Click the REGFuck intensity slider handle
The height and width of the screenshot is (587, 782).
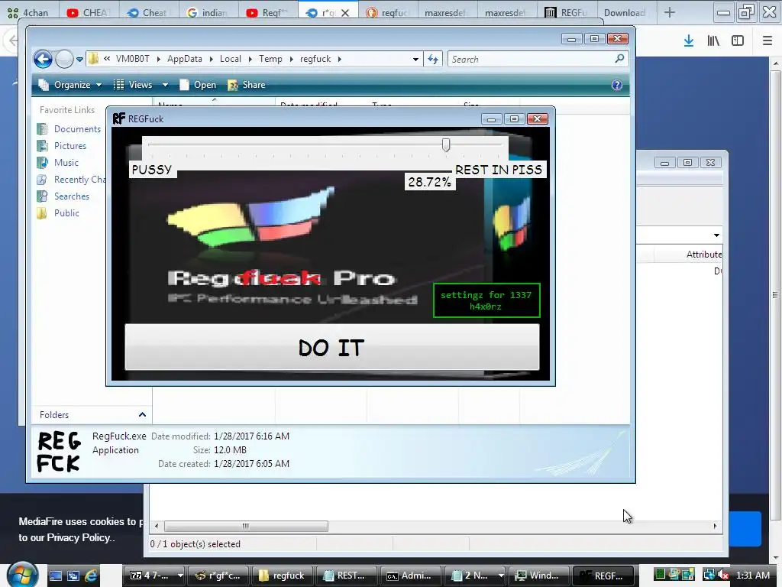pyautogui.click(x=446, y=144)
